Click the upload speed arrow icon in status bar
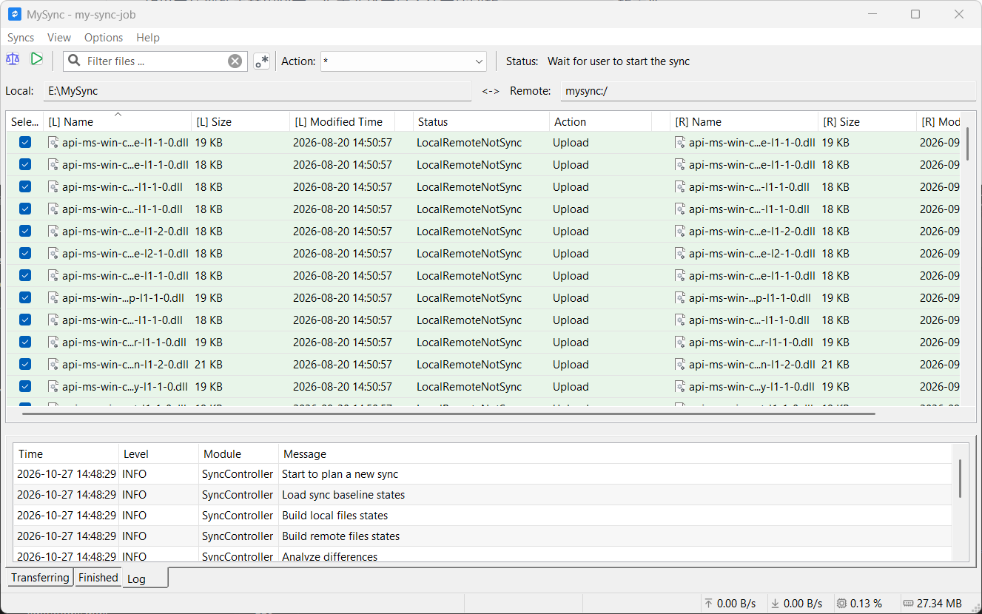The image size is (982, 614). 708,603
